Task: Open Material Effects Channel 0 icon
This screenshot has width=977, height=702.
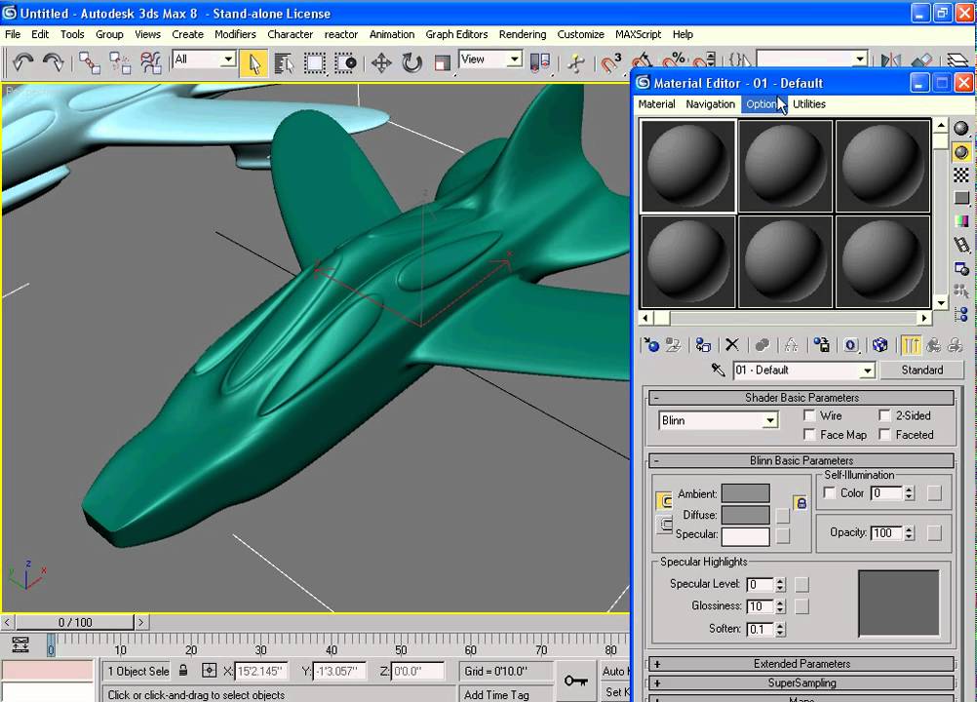Action: [x=852, y=345]
